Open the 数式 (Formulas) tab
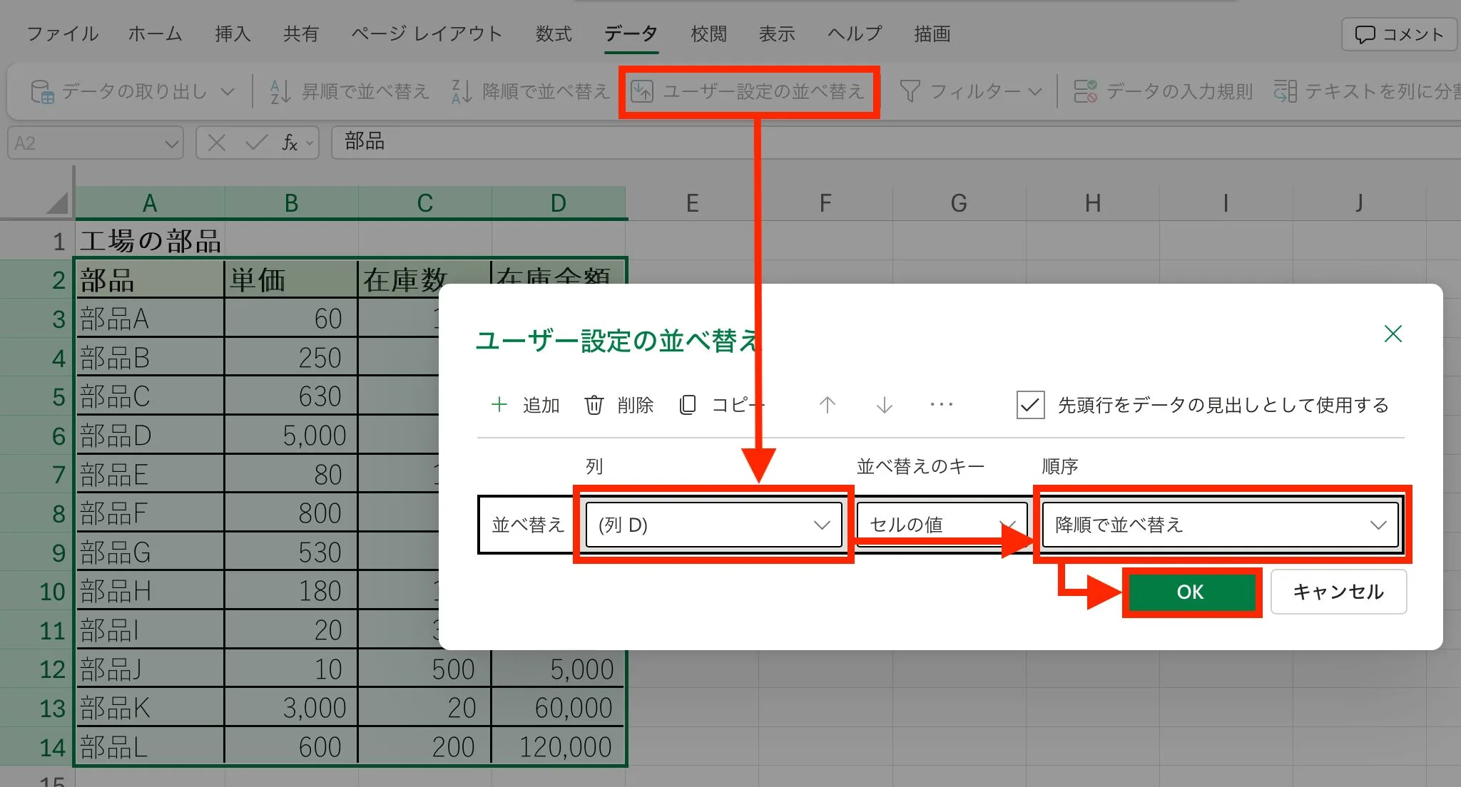This screenshot has width=1461, height=787. tap(554, 34)
